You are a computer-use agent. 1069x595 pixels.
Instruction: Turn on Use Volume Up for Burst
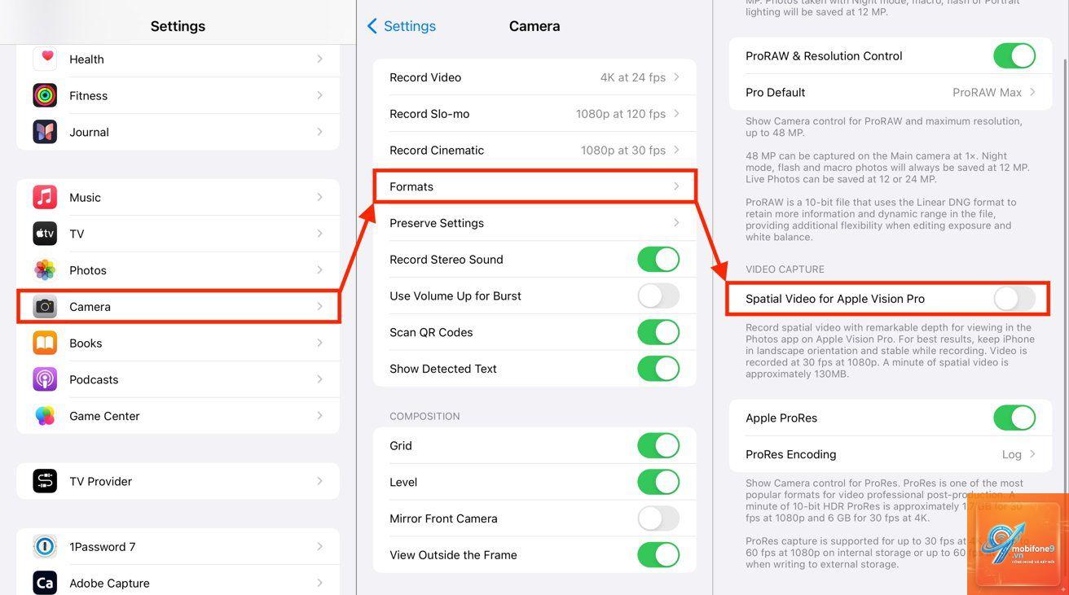658,295
